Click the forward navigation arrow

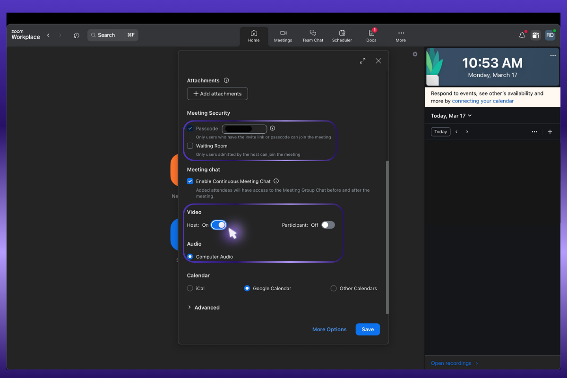coord(60,35)
